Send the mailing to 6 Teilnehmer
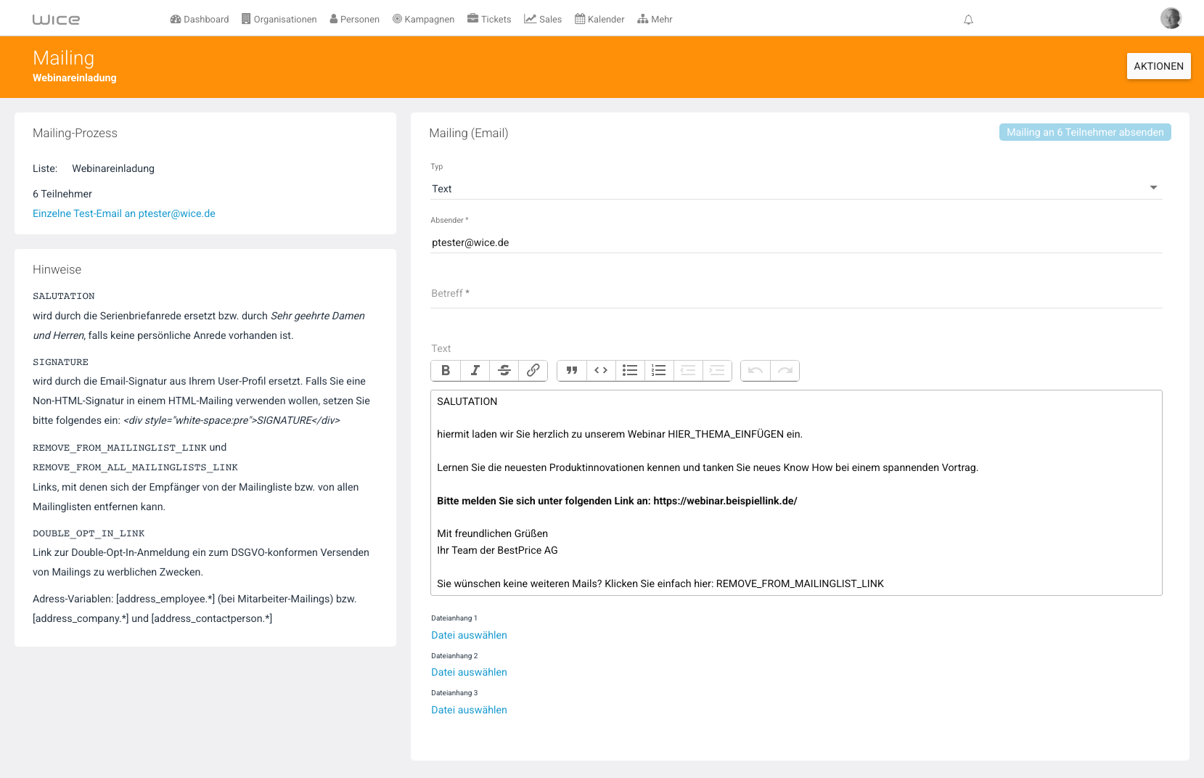Image resolution: width=1204 pixels, height=778 pixels. [x=1085, y=132]
